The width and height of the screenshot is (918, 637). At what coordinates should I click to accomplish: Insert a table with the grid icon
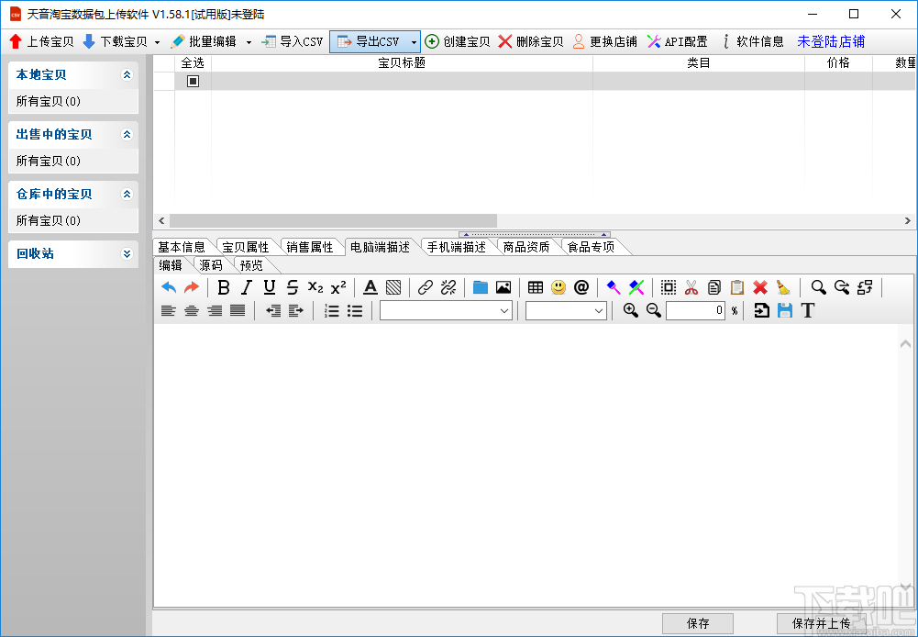(x=535, y=287)
